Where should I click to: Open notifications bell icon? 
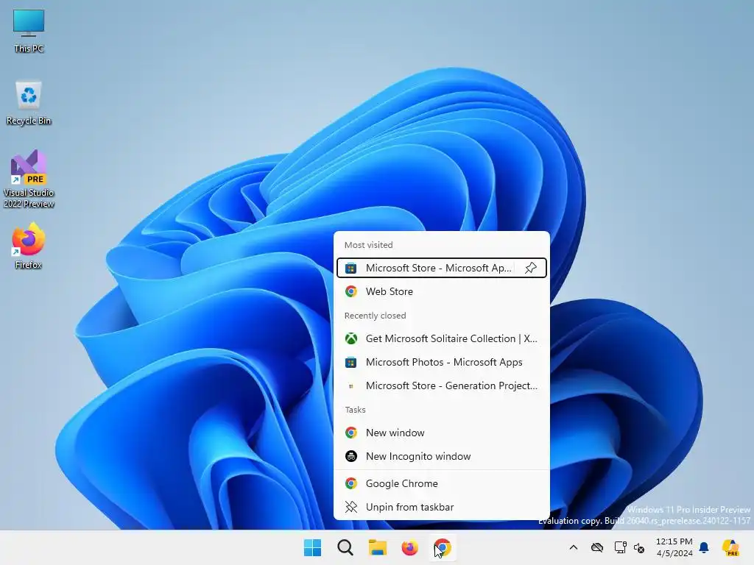coord(704,547)
